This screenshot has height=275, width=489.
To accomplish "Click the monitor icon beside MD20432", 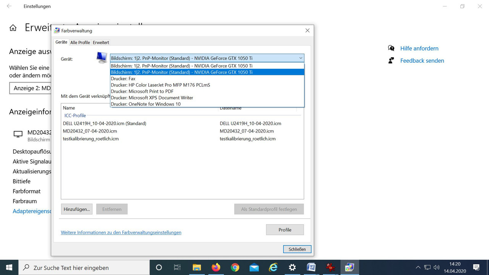I will 18,134.
